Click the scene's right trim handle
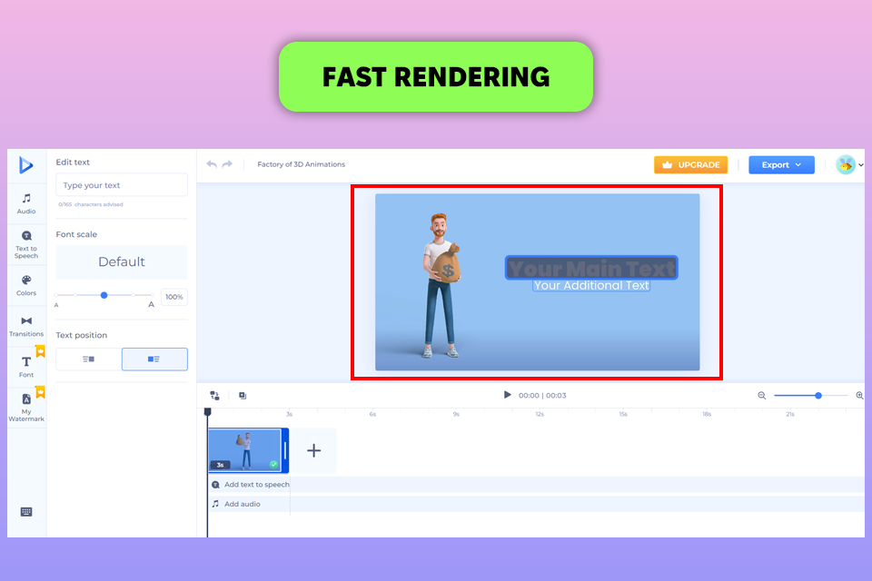Image resolution: width=872 pixels, height=581 pixels. pos(285,450)
